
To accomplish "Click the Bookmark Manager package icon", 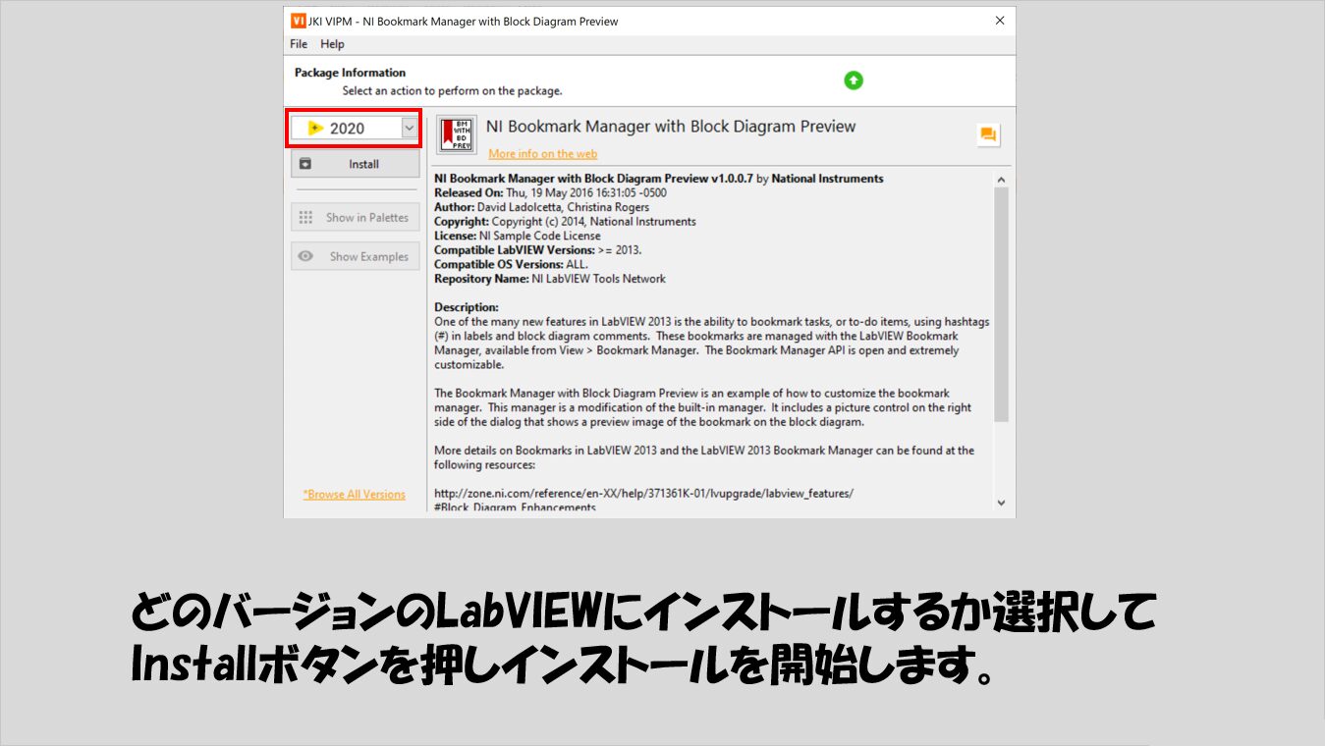I will click(x=457, y=134).
